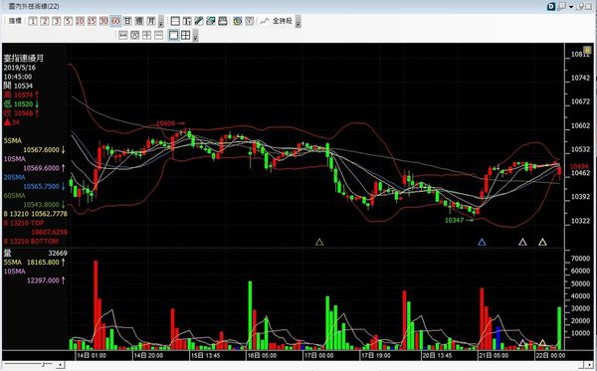Toggle the active 60-minute timeframe button
This screenshot has height=371, width=597.
(115, 21)
